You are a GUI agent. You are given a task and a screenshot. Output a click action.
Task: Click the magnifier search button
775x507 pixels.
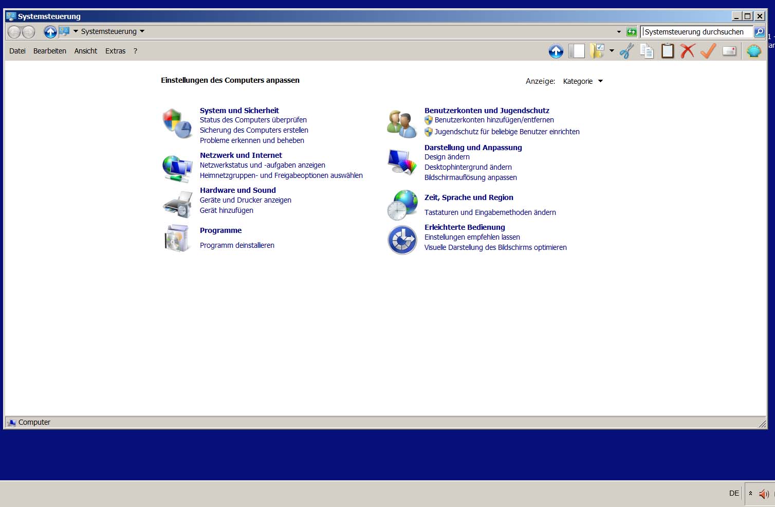click(x=759, y=32)
